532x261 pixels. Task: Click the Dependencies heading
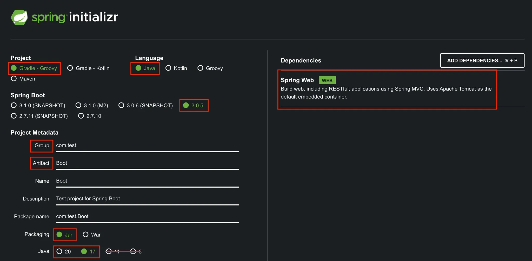coord(301,60)
